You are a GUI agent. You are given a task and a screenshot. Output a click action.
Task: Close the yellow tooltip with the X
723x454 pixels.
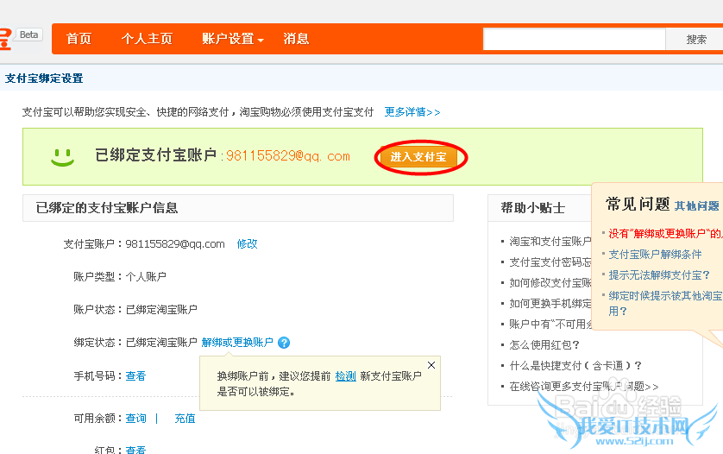point(431,365)
